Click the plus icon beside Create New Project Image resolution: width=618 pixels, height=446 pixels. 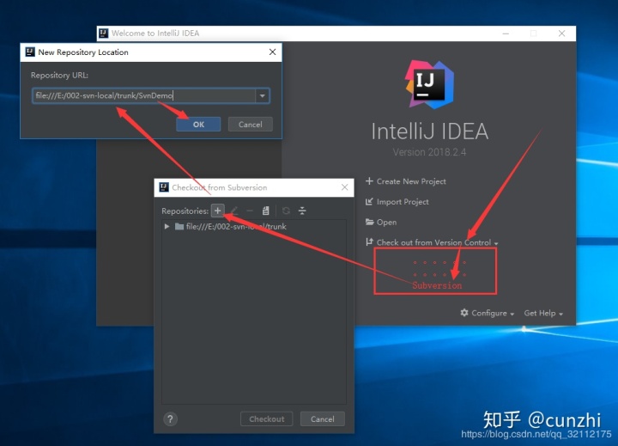click(x=369, y=181)
